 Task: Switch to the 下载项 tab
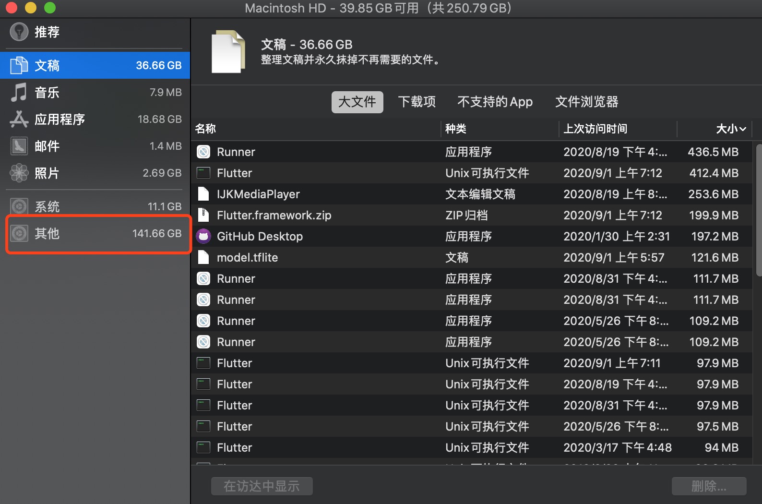click(417, 102)
